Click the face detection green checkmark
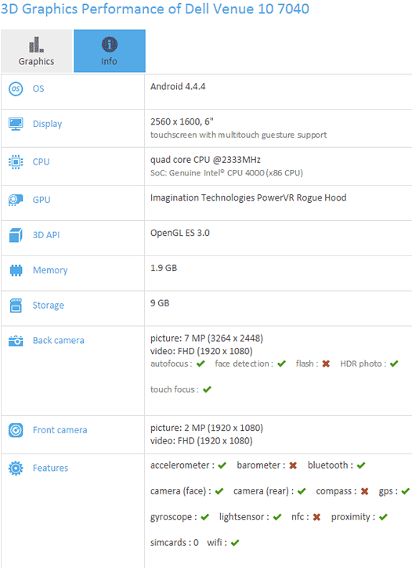 coord(282,364)
